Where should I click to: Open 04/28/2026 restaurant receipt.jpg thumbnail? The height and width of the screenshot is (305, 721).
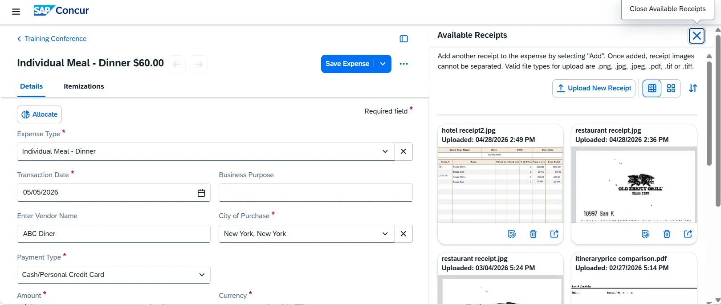[x=634, y=185]
